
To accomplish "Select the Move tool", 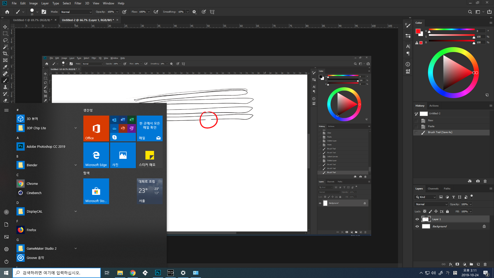I will pos(5,27).
